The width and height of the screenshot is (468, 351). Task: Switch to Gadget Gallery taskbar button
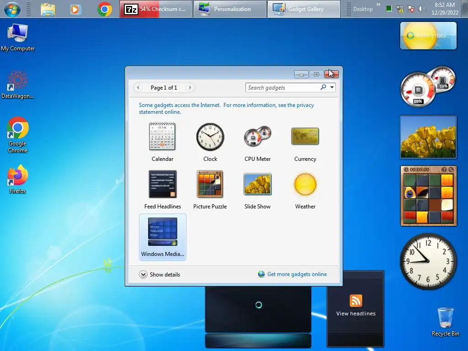[x=303, y=9]
